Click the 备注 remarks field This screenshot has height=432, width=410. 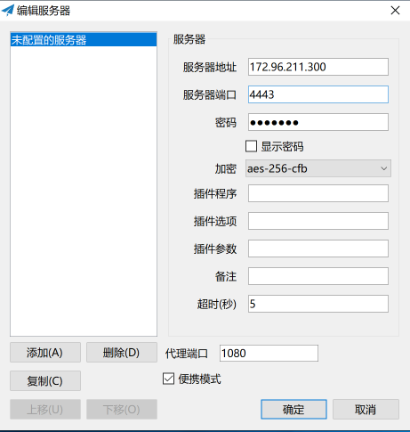(x=318, y=276)
